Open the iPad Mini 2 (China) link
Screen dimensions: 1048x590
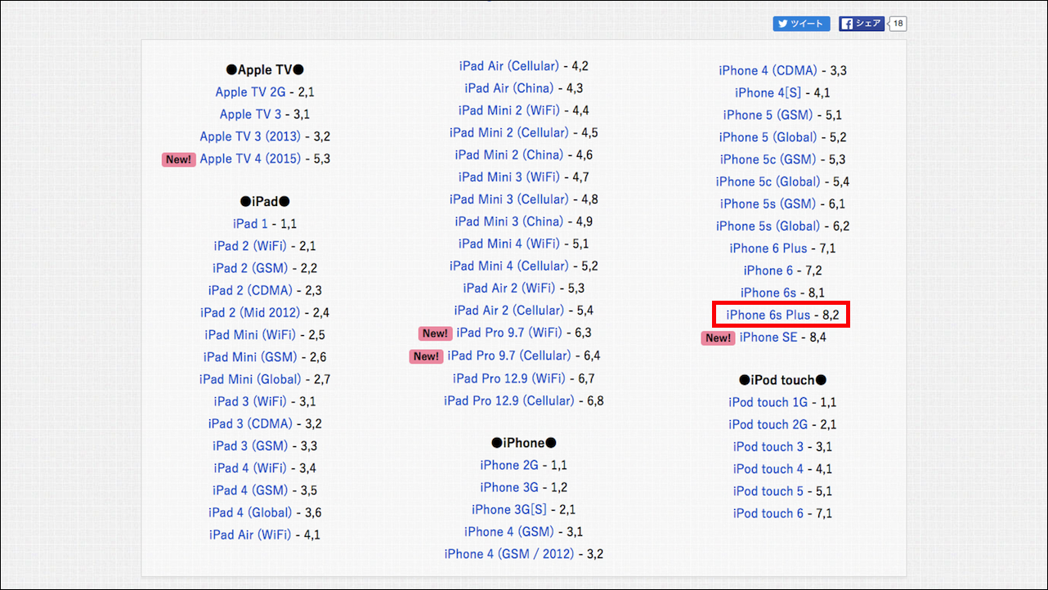coord(509,154)
